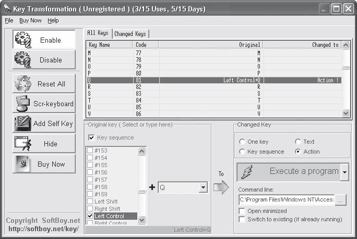This screenshot has height=239, width=357.
Task: Open the softboy.net/key link
Action: click(x=43, y=229)
